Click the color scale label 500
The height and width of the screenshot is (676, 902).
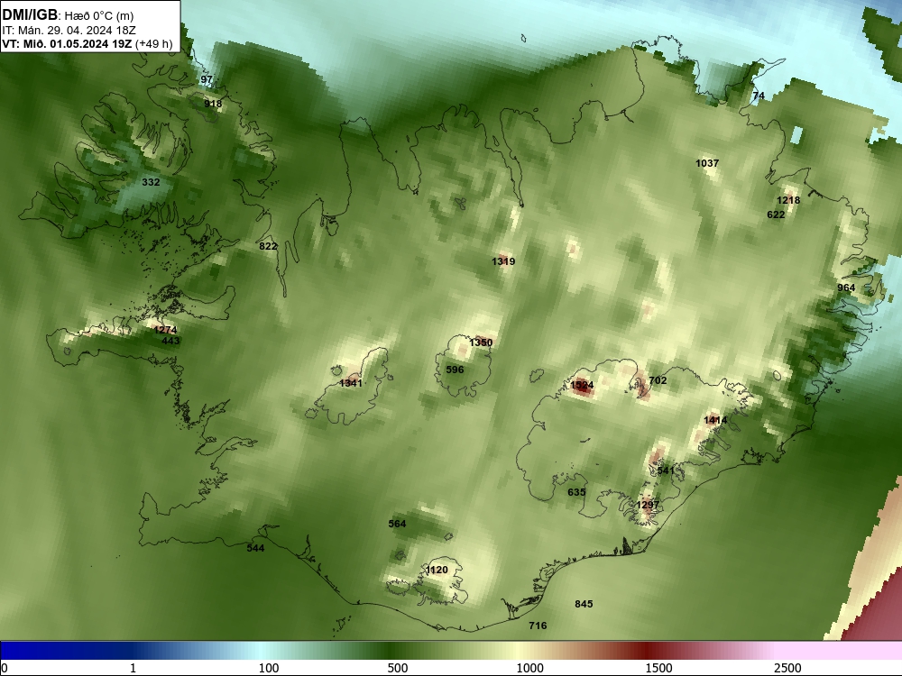pos(398,668)
